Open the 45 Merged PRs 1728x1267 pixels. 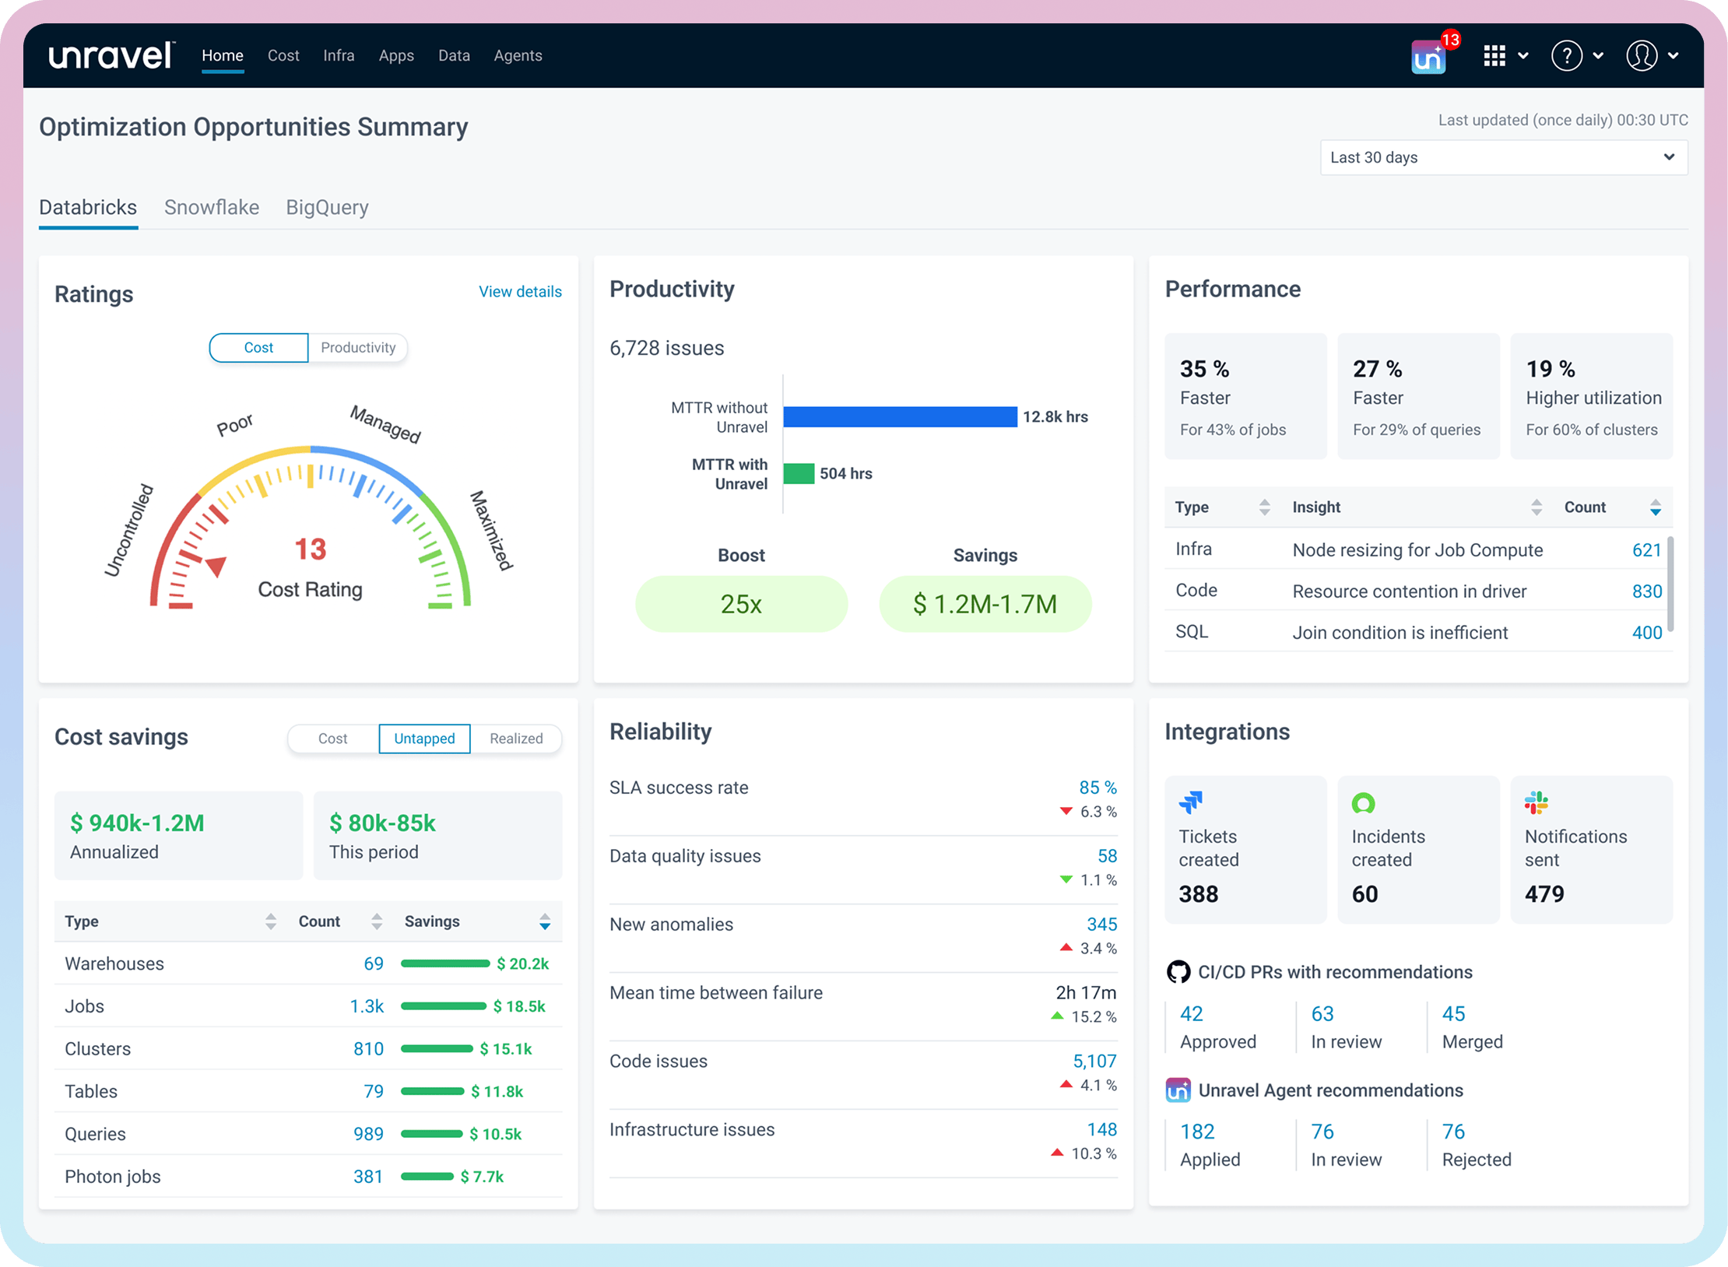[1453, 1013]
